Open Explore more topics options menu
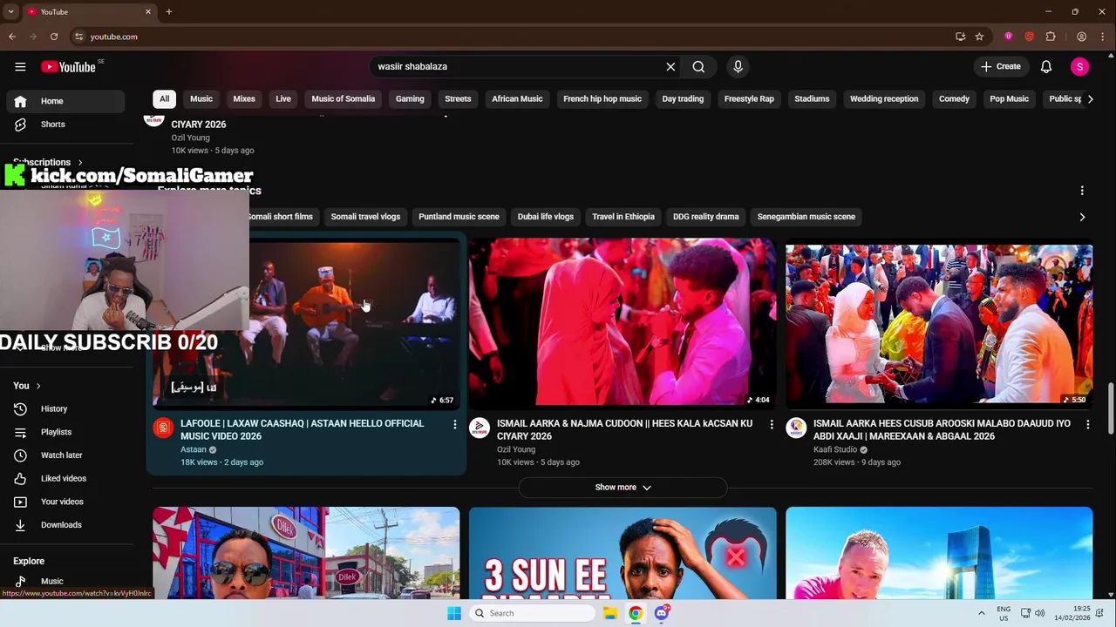The image size is (1116, 627). 1082,191
